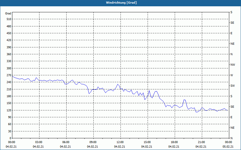241x150 pixels.
Task: Click the E compass label level with 450
Action: click(231, 33)
